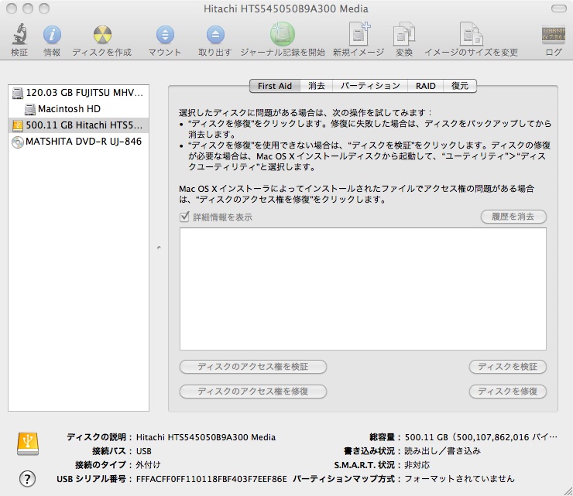Click inside the empty log output area

(363, 289)
